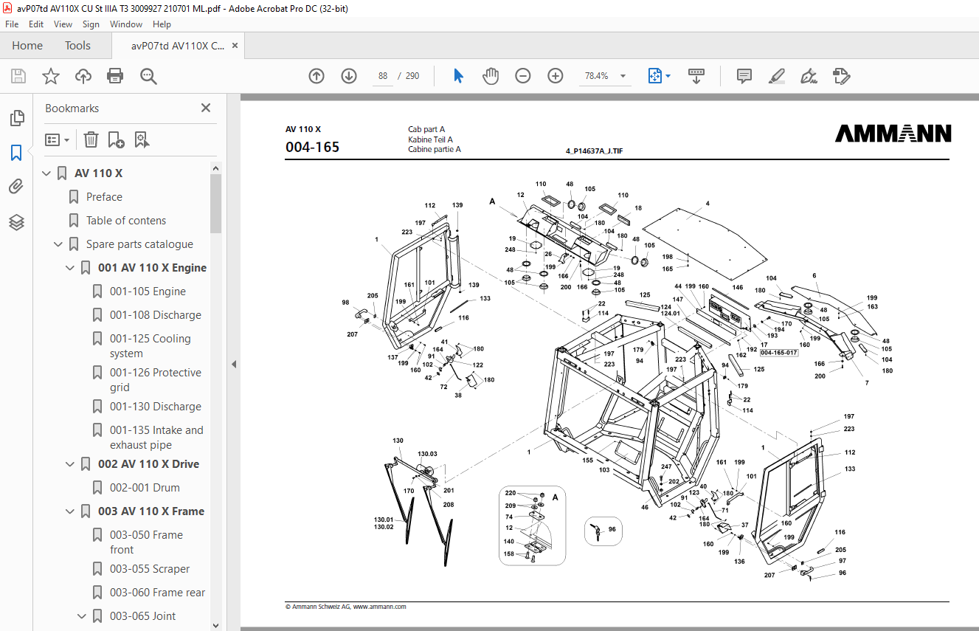The height and width of the screenshot is (631, 979).
Task: Go to the previous page with the up arrow
Action: pos(316,76)
